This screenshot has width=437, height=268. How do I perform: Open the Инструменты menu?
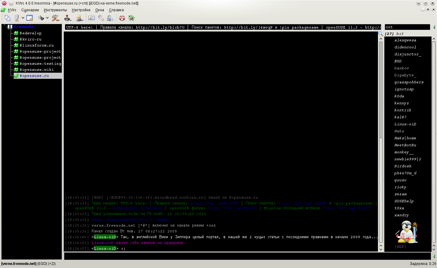[55, 10]
